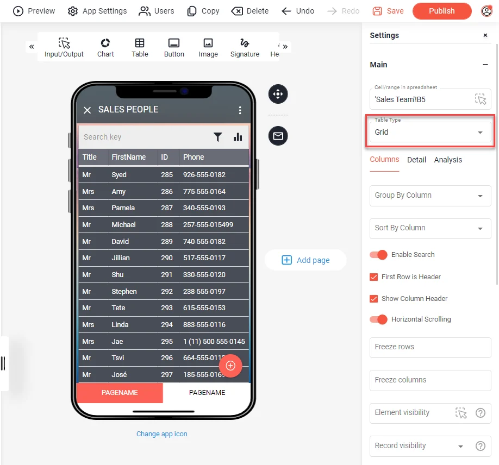Click the filter funnel icon in phone
Viewport: 499px width, 465px height.
pyautogui.click(x=217, y=137)
